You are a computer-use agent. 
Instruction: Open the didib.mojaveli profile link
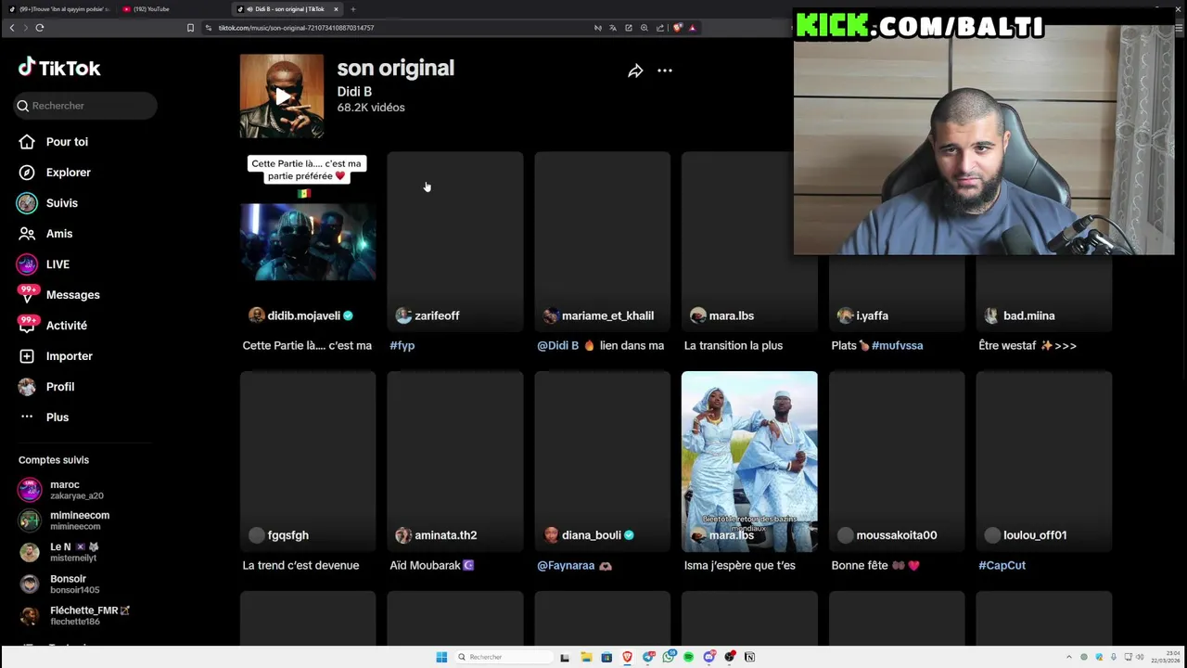[x=303, y=315]
